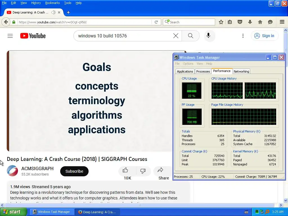Open the browser File menu
288x216 pixels.
click(x=4, y=3)
